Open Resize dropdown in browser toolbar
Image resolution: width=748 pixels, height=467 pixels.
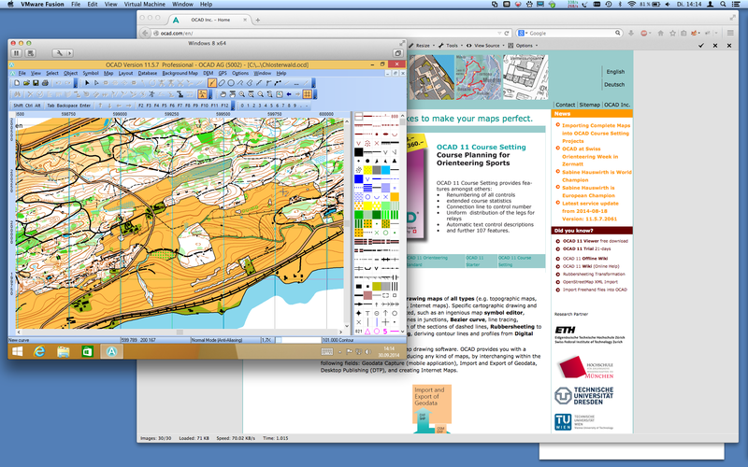coord(423,46)
